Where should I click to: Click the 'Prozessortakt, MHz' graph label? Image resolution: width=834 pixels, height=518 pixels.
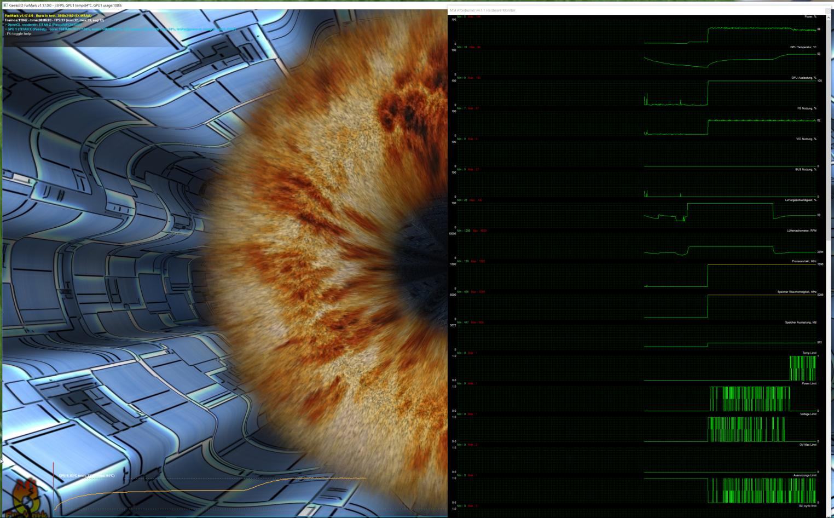pyautogui.click(x=804, y=261)
